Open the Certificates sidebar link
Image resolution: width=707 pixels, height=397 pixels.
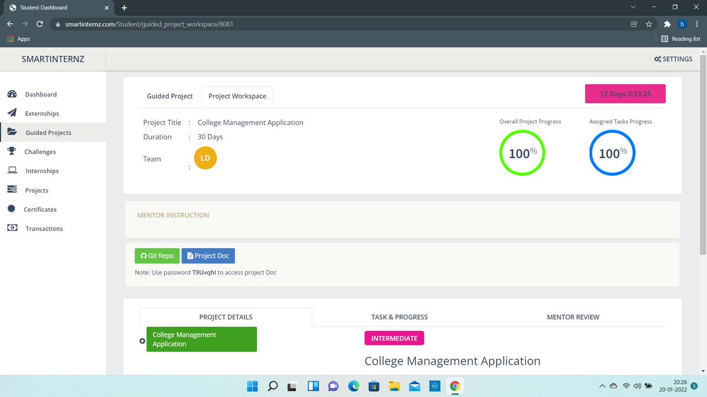click(40, 209)
